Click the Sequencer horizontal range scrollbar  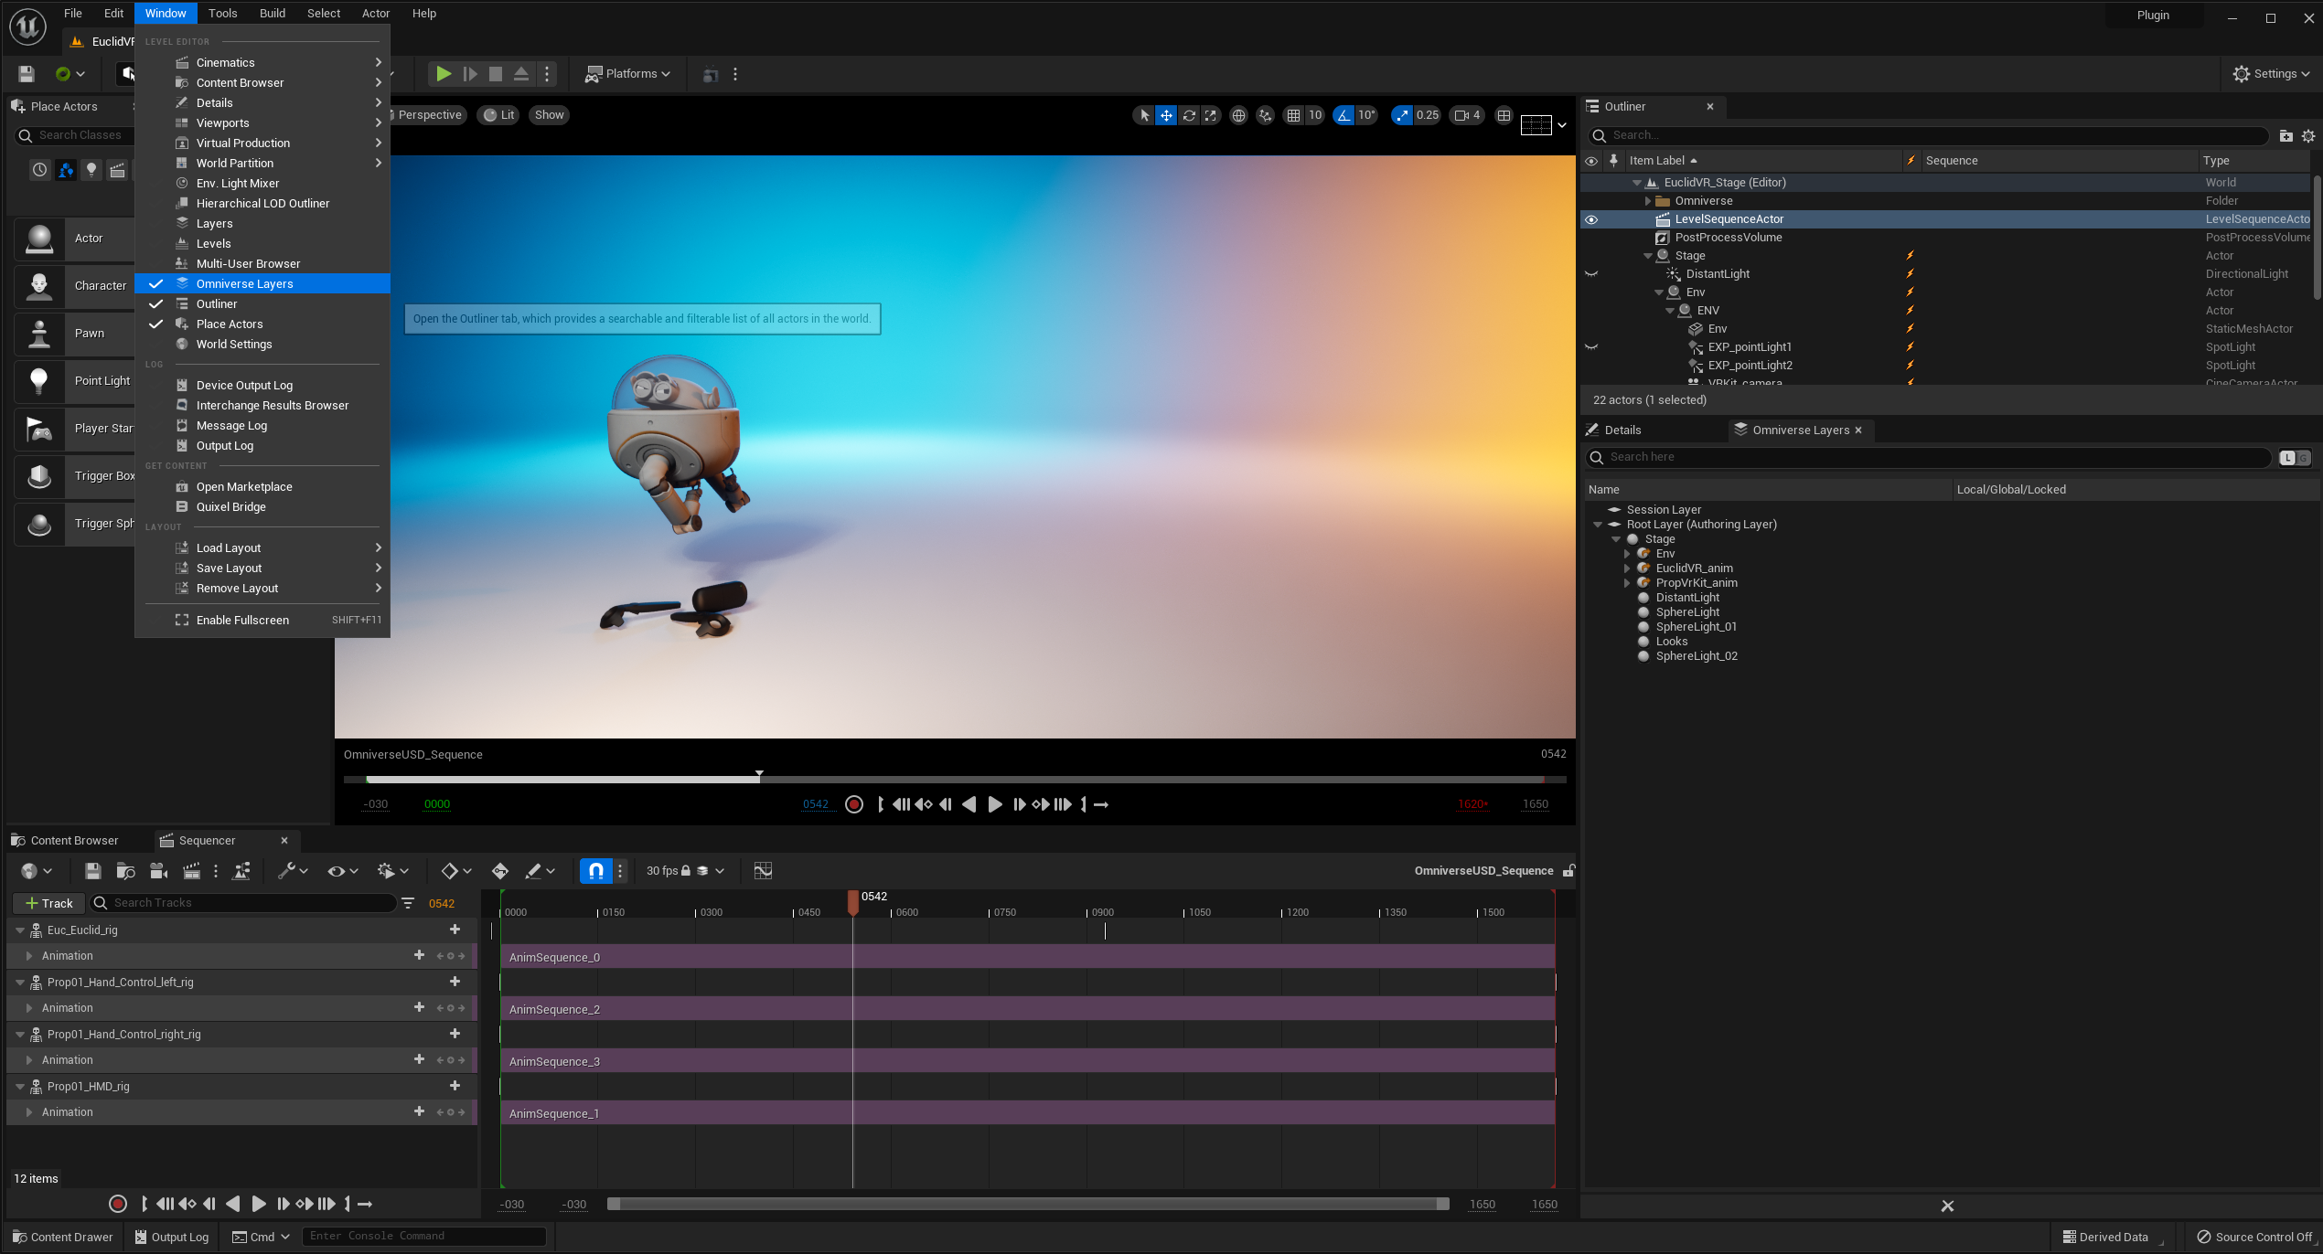[x=1028, y=1204]
